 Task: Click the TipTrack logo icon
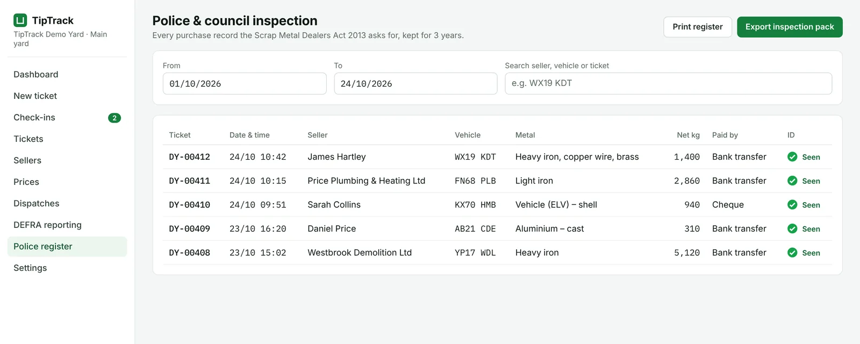pyautogui.click(x=20, y=20)
